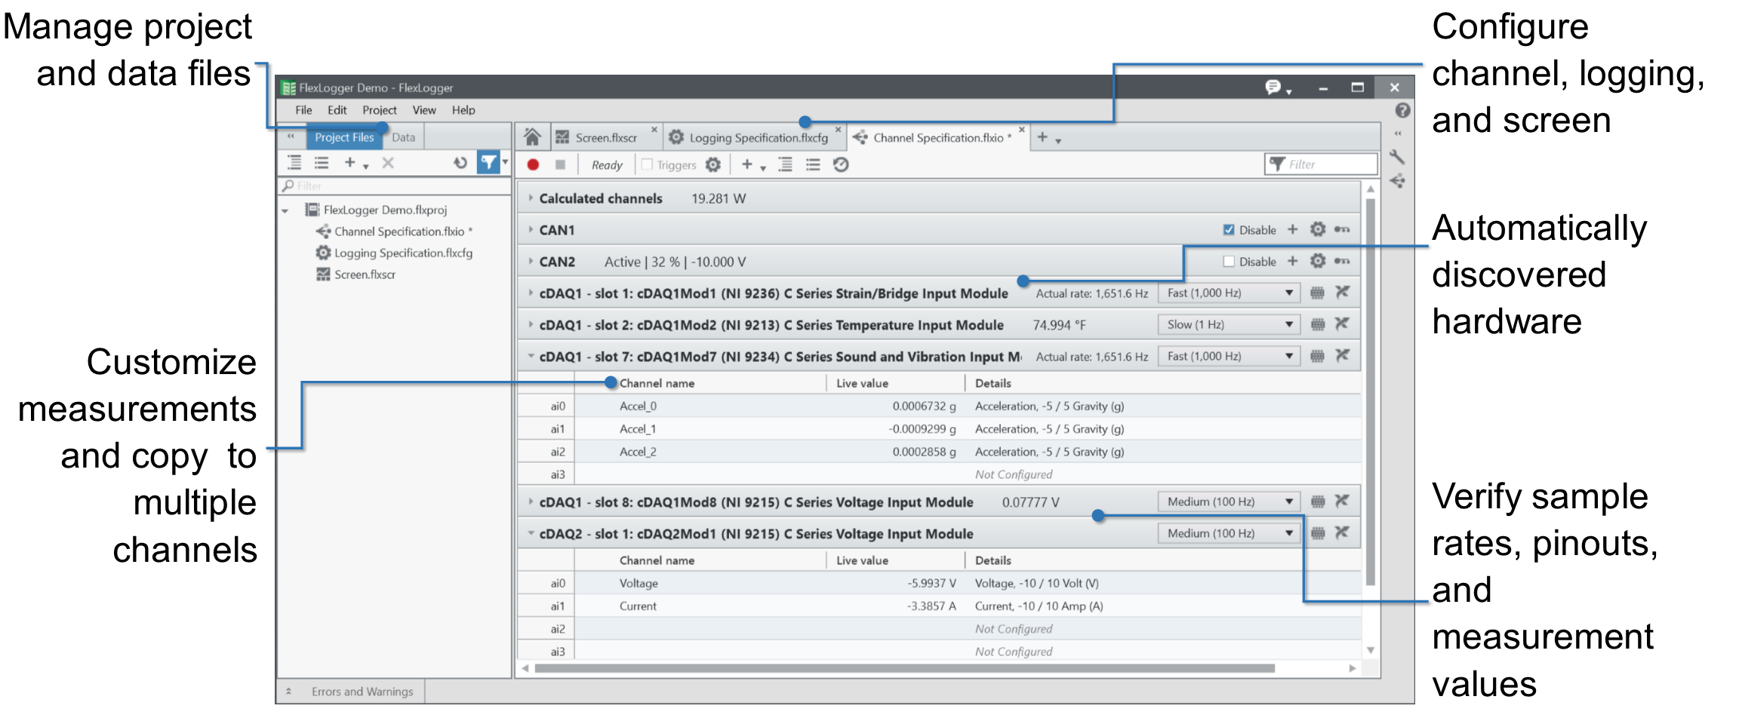1739x724 pixels.
Task: Click the Home icon tab
Action: click(x=532, y=137)
